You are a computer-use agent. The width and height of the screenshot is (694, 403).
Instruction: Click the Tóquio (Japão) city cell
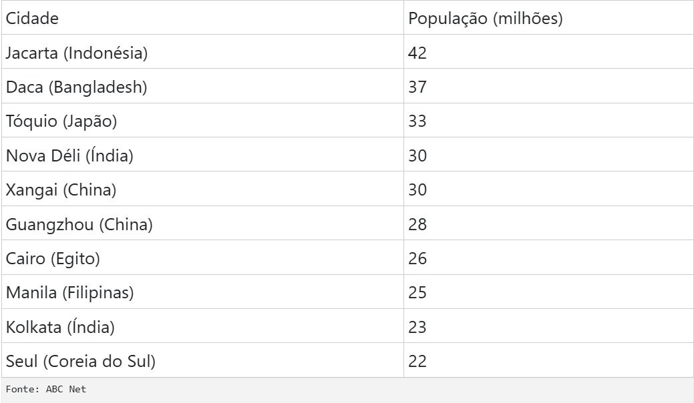(61, 121)
